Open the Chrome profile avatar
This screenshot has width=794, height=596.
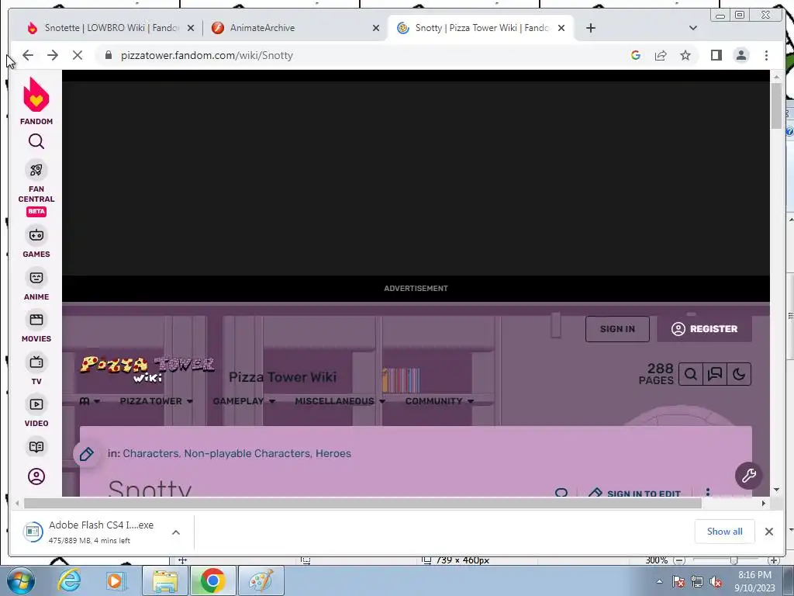(741, 55)
